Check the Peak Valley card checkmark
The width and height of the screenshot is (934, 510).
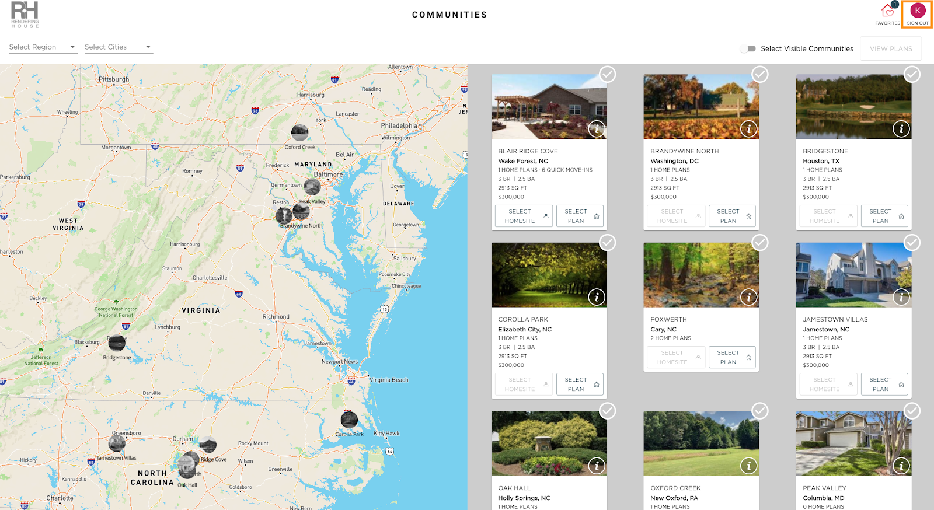(x=912, y=411)
